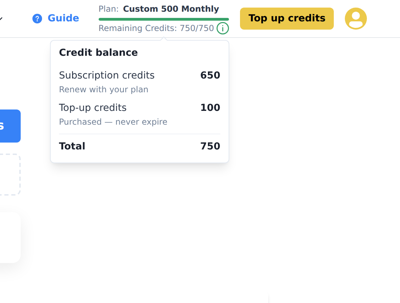Click the subscription credits value 650
This screenshot has width=400, height=303.
click(x=210, y=75)
